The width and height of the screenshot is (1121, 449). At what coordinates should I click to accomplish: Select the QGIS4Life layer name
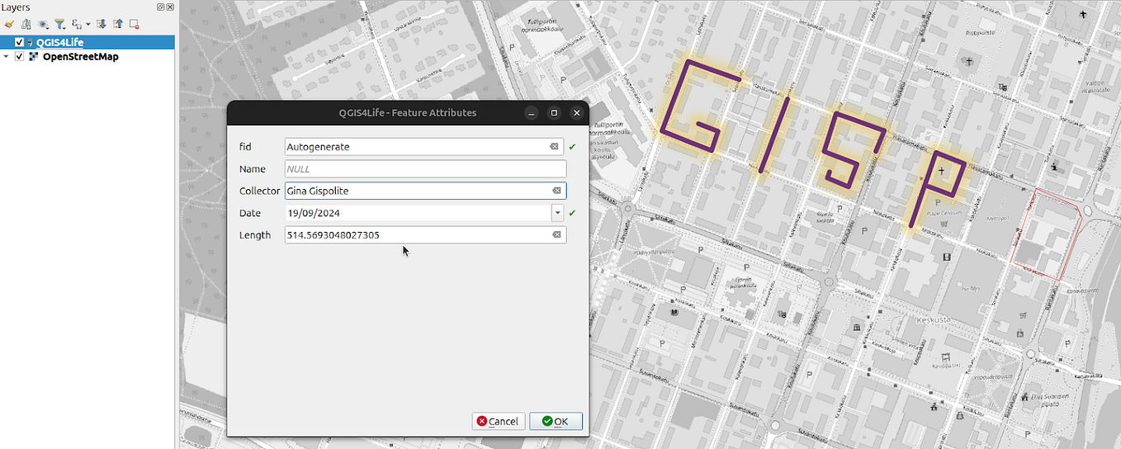59,42
